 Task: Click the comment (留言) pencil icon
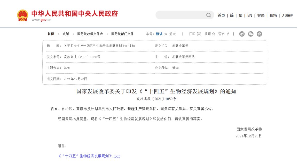(x=228, y=34)
